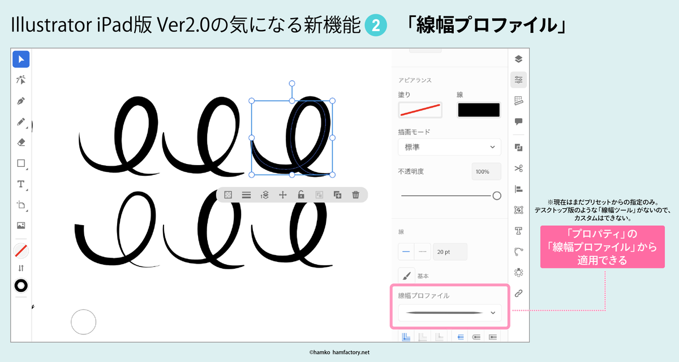Image resolution: width=679 pixels, height=362 pixels.
Task: Open the Properties panel icon
Action: 519,80
